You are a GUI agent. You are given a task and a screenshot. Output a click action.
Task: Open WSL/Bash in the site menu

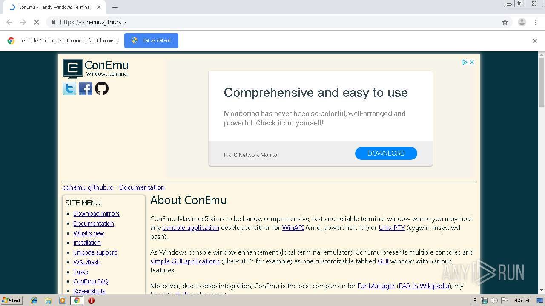pos(87,262)
